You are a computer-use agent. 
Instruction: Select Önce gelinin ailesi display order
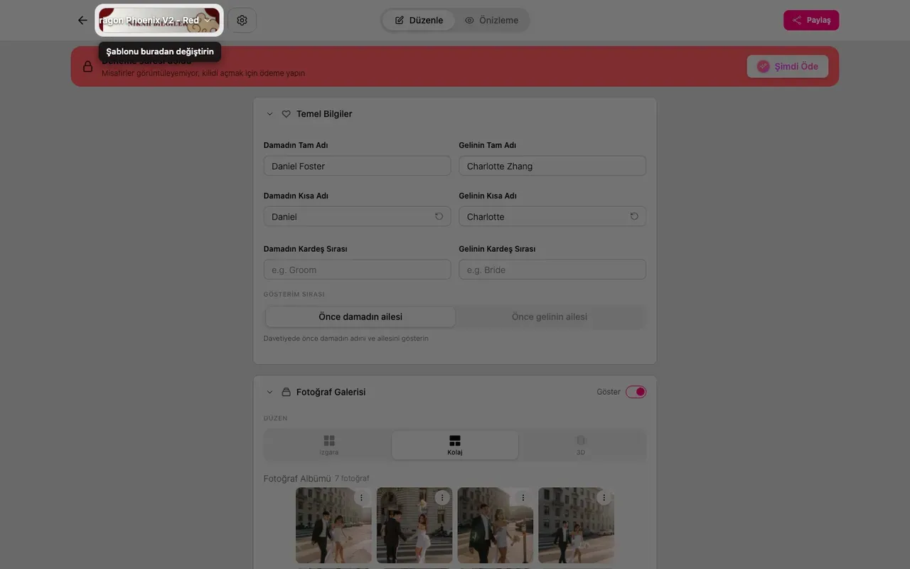tap(550, 317)
